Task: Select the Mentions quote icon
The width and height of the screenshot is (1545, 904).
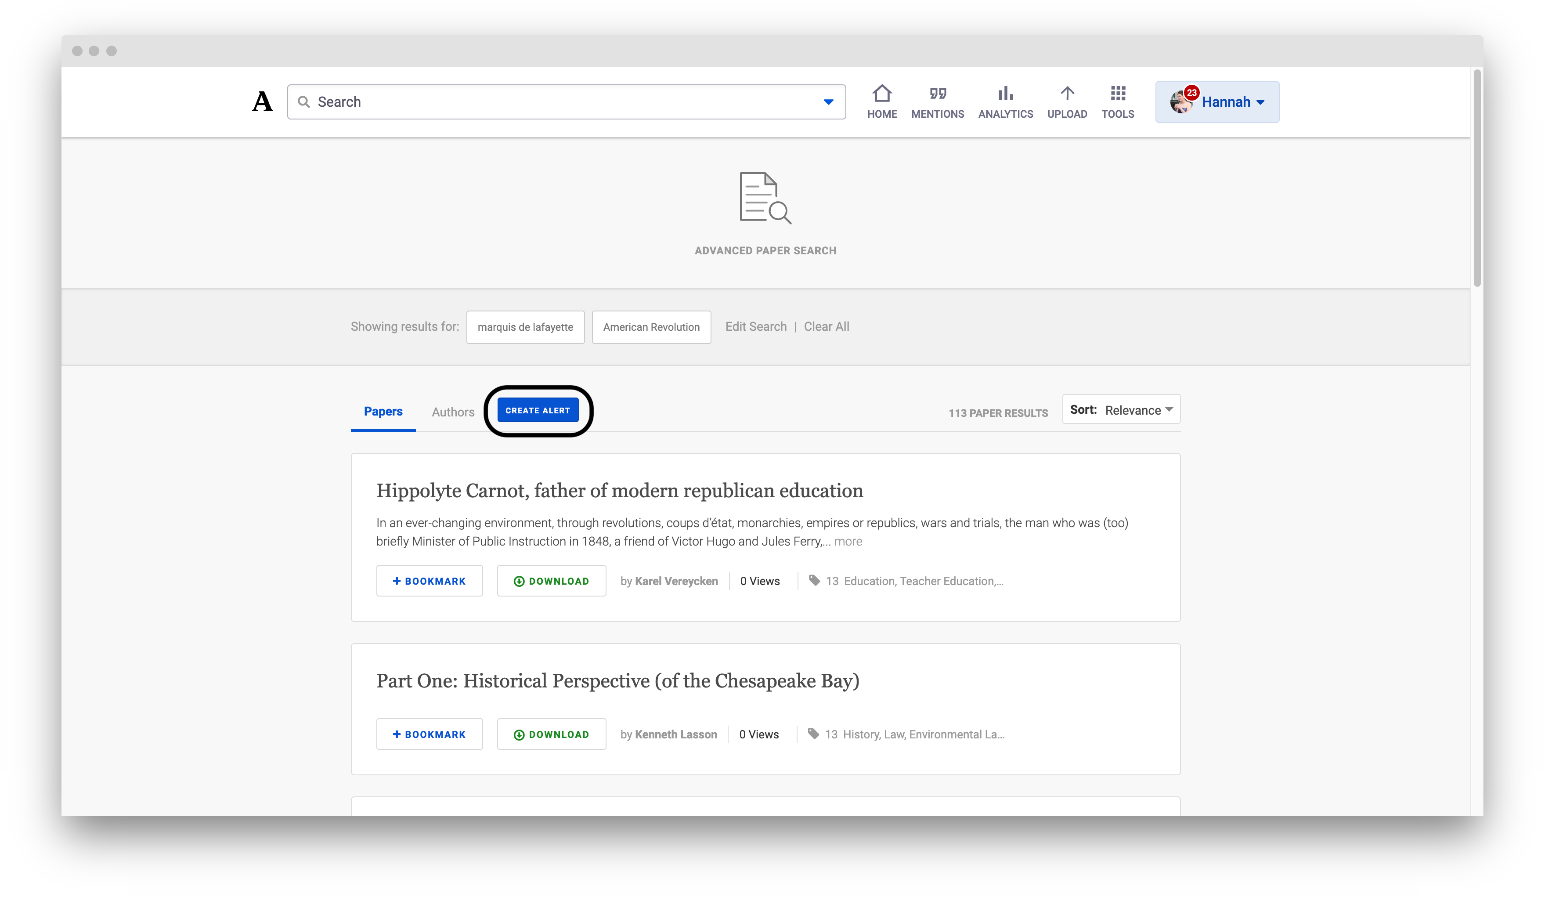Action: pyautogui.click(x=937, y=100)
